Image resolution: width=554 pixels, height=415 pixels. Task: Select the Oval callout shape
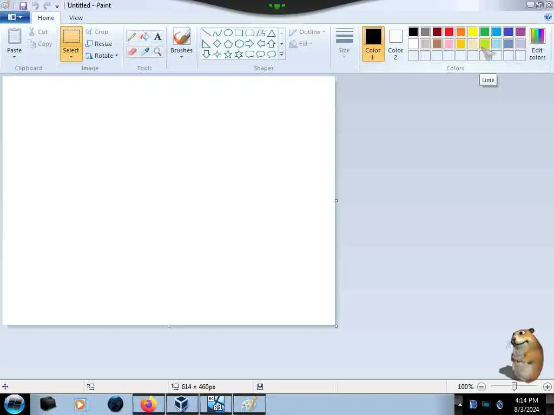(261, 55)
